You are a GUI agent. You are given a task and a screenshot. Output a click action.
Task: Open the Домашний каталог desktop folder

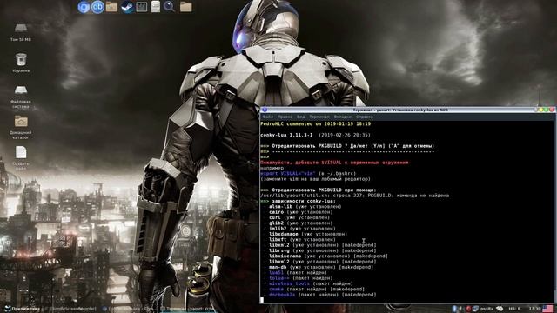tap(21, 127)
